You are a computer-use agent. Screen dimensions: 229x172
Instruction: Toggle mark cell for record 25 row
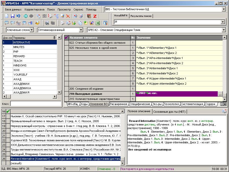coord(8,154)
